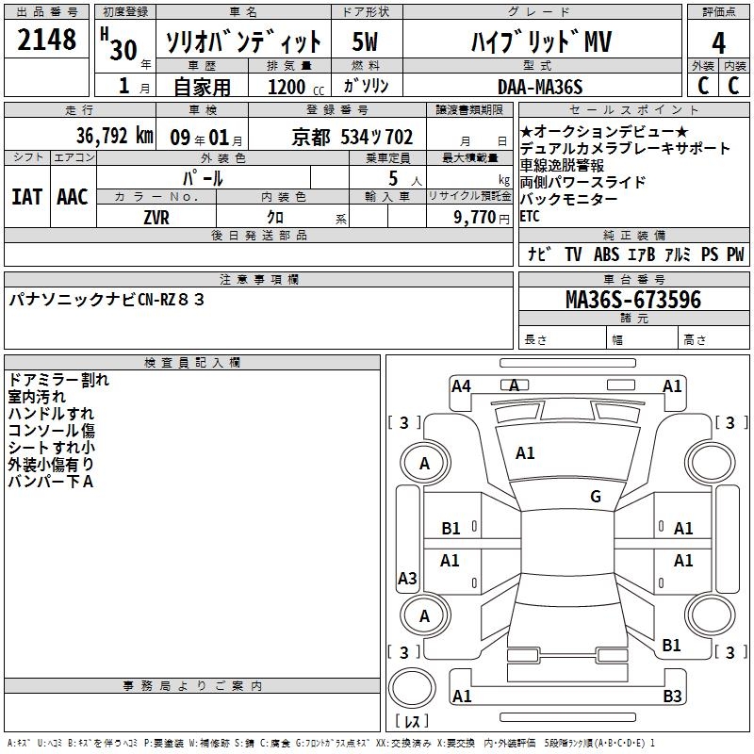
Task: Click the overall evaluation score 4
Action: coord(718,43)
